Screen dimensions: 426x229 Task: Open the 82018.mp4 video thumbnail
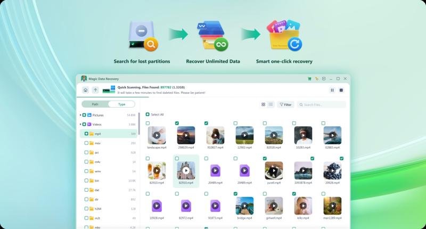pyautogui.click(x=274, y=135)
